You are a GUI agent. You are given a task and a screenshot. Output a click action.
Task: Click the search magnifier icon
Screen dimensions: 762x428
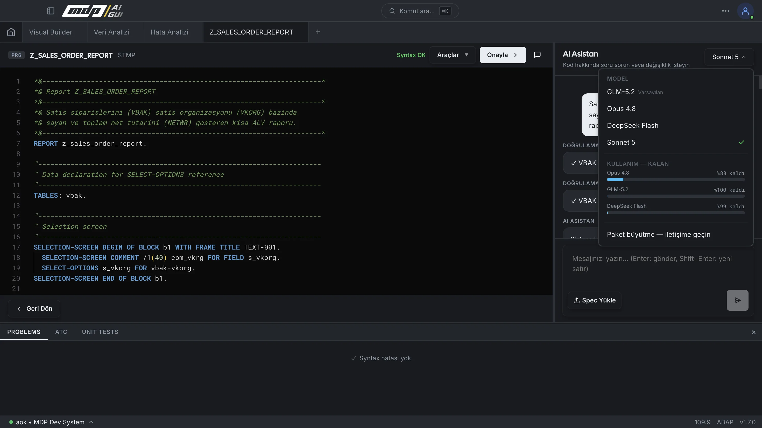(x=392, y=11)
